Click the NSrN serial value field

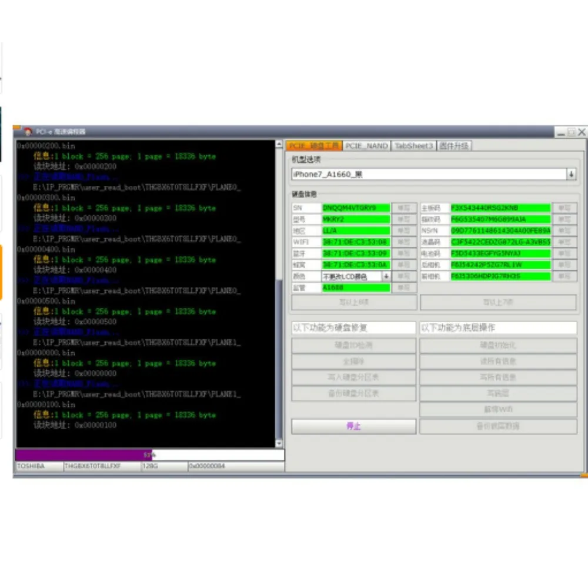point(500,230)
